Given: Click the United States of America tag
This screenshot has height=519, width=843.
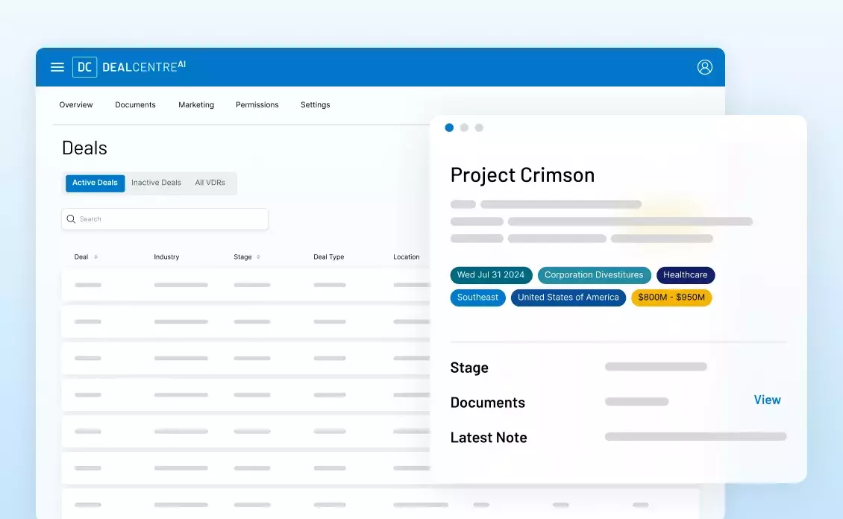Looking at the screenshot, I should tap(568, 298).
